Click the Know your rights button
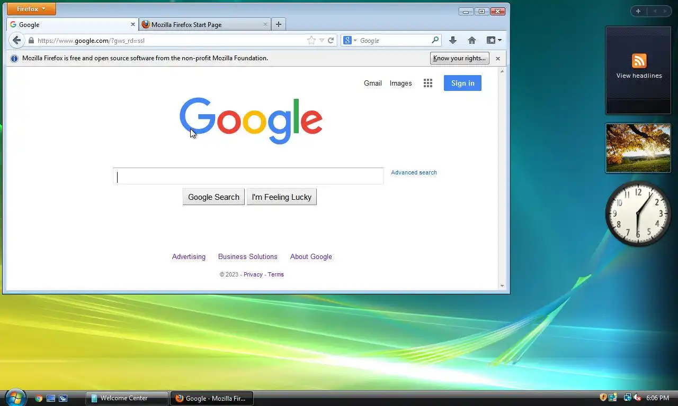 [x=459, y=58]
